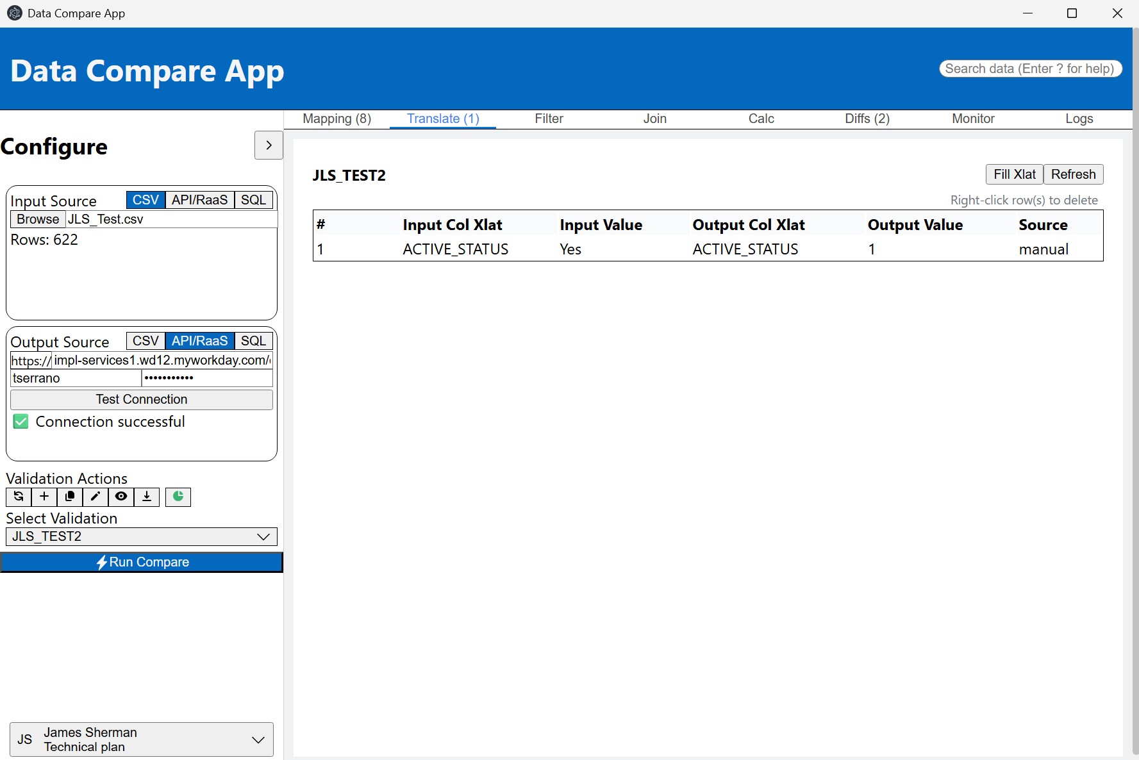1139x760 pixels.
Task: Select CSV for Input Source
Action: 145,200
